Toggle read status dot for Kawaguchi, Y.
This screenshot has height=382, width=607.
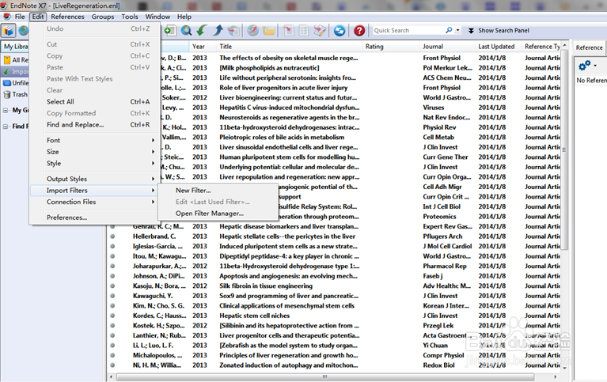coord(112,296)
